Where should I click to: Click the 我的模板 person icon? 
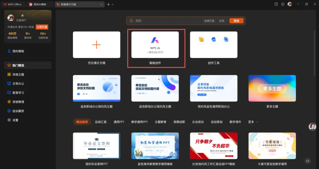pos(9,51)
